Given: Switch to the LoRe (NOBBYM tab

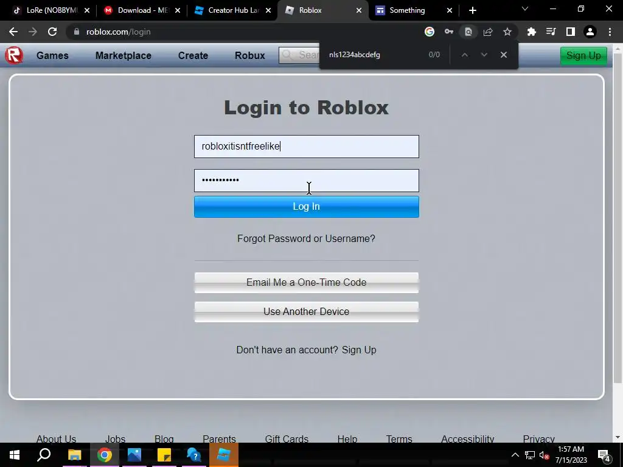Looking at the screenshot, I should click(52, 10).
